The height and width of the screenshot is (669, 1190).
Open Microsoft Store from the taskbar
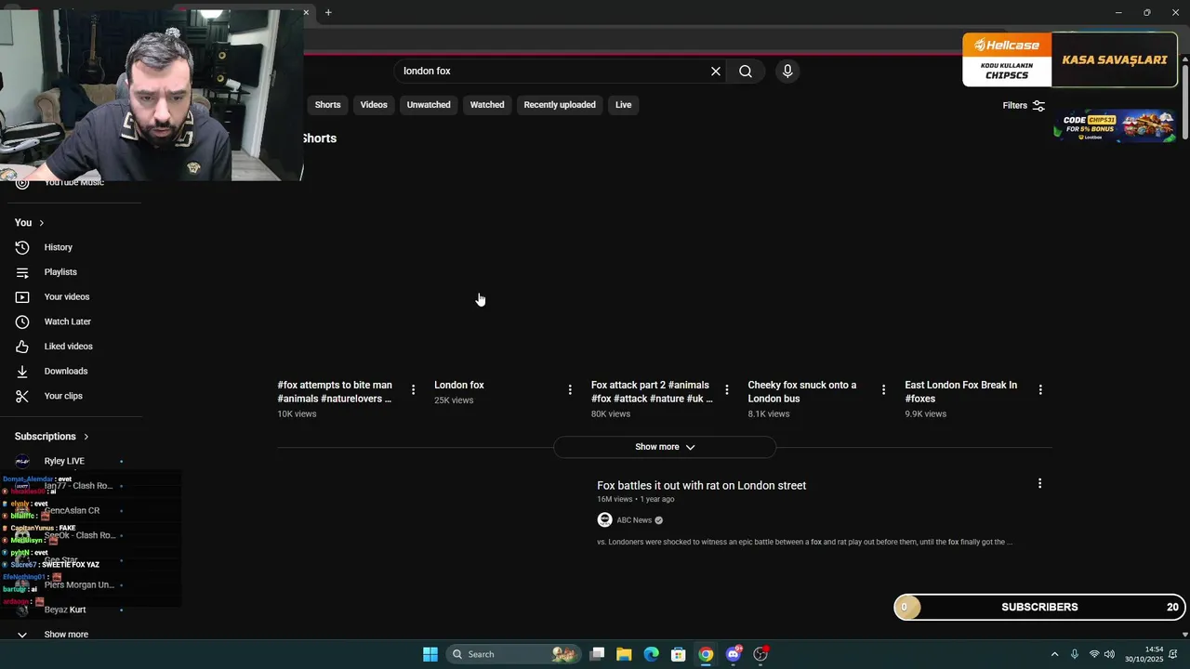coord(679,654)
